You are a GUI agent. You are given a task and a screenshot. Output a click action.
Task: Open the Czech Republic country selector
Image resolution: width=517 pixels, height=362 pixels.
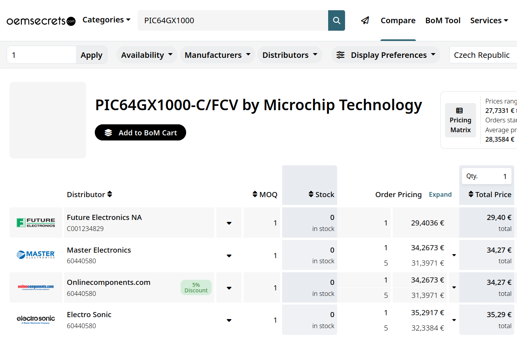(483, 55)
